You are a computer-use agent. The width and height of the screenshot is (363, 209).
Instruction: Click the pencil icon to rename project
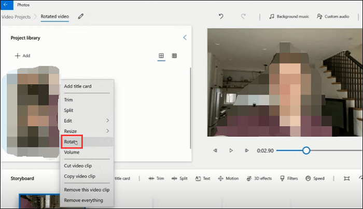80,16
